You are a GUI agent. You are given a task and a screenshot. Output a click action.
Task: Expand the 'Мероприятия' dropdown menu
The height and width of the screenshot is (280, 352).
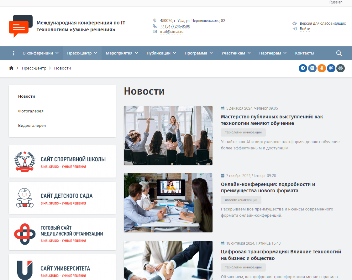point(122,53)
